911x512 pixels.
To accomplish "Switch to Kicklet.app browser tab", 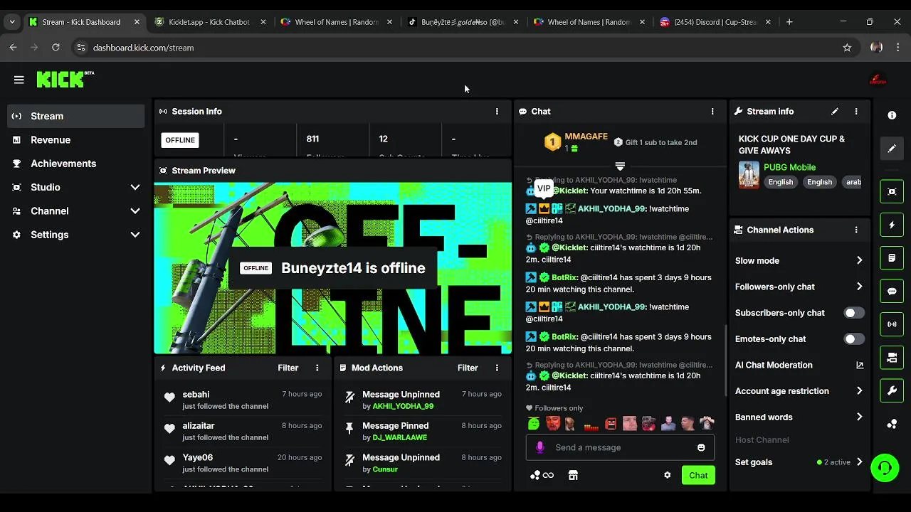I will (x=210, y=22).
